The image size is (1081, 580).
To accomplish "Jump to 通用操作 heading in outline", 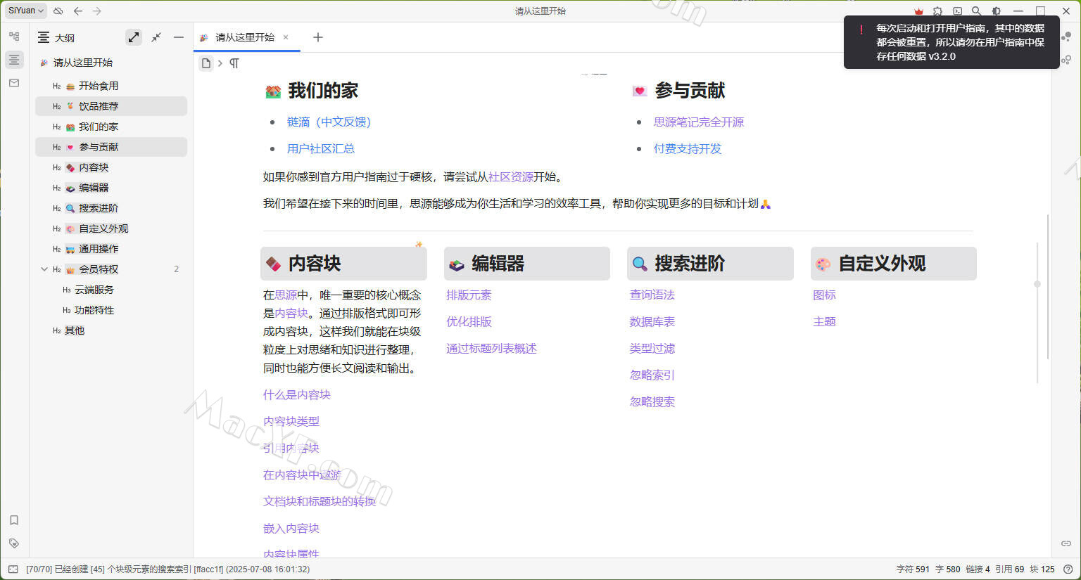I will point(111,249).
